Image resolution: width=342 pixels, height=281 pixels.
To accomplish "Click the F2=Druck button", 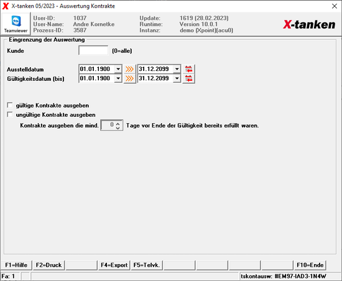I will [49, 265].
